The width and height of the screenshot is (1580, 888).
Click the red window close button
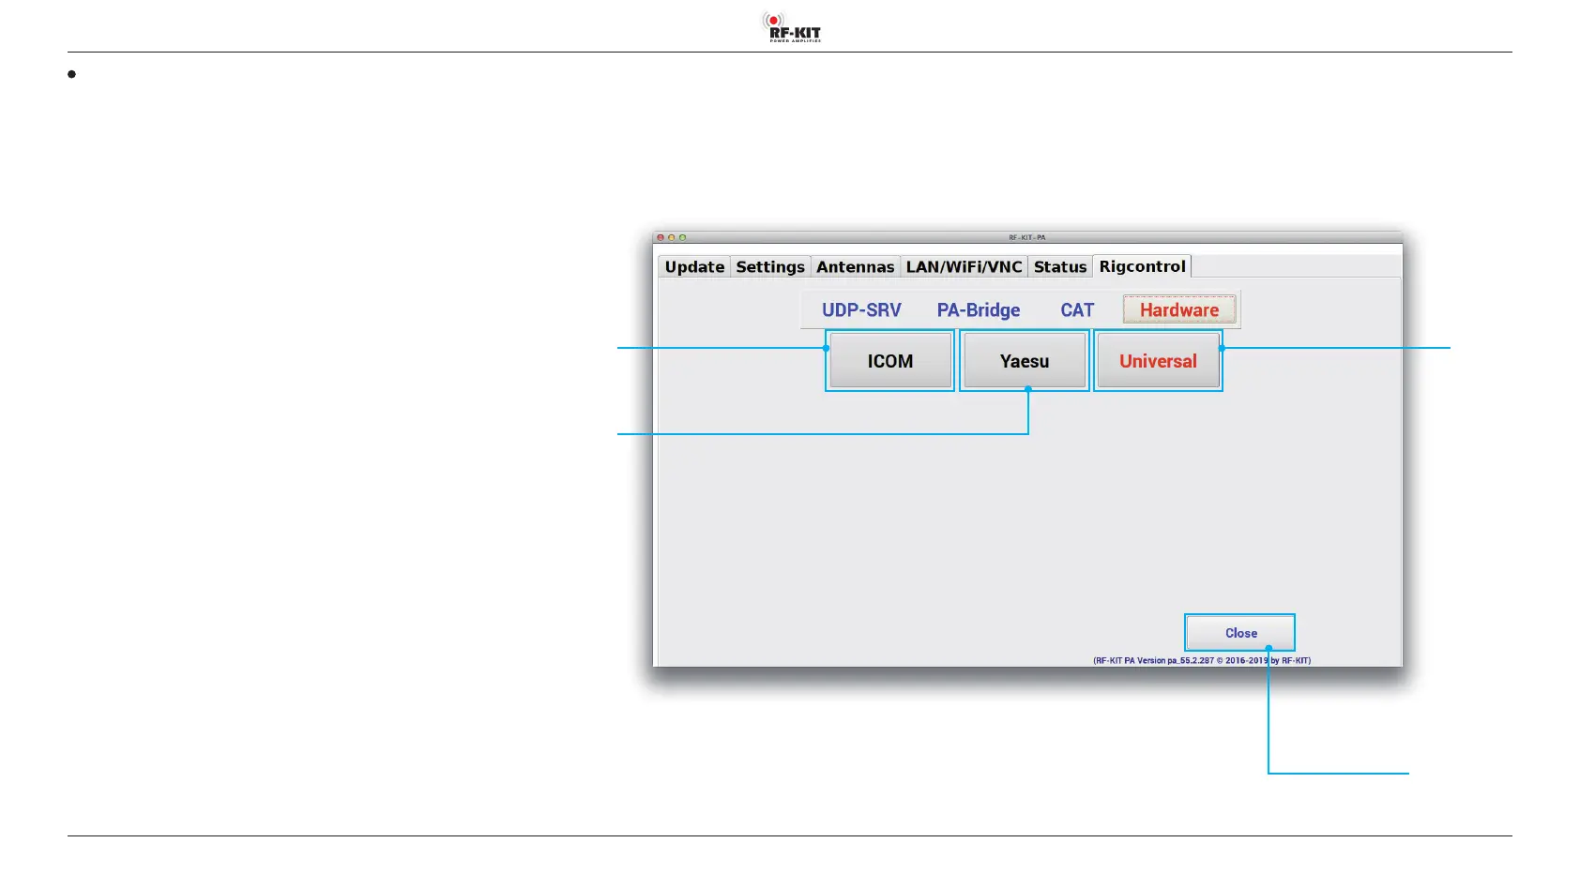click(x=661, y=237)
